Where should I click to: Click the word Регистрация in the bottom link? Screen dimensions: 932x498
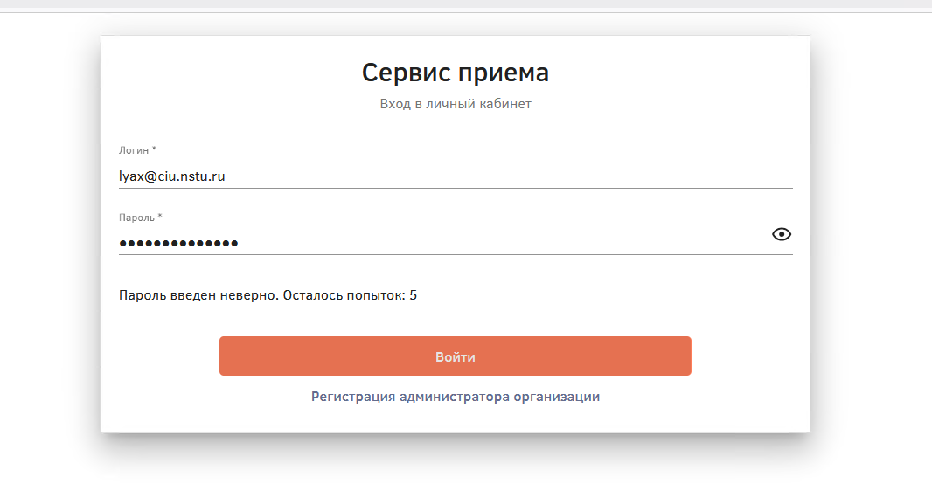(353, 397)
